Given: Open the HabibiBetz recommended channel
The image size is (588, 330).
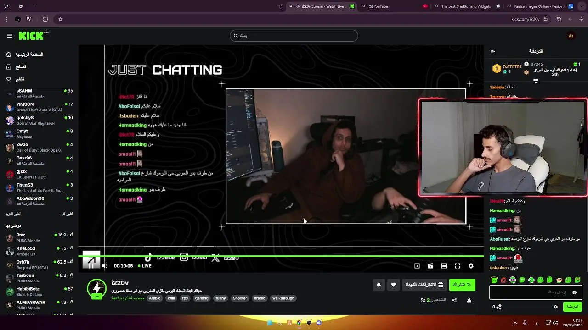Looking at the screenshot, I should pyautogui.click(x=39, y=291).
